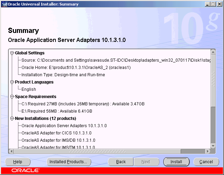Click horizontal scrollbar right arrow
Screen dimensions: 224x175
(x=207, y=151)
